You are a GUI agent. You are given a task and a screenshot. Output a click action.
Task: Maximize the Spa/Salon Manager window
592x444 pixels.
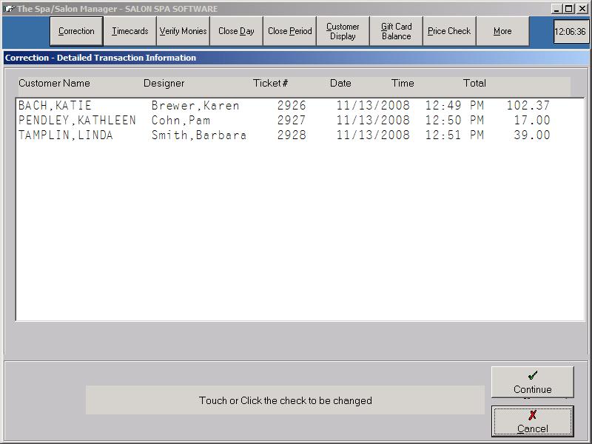click(568, 9)
